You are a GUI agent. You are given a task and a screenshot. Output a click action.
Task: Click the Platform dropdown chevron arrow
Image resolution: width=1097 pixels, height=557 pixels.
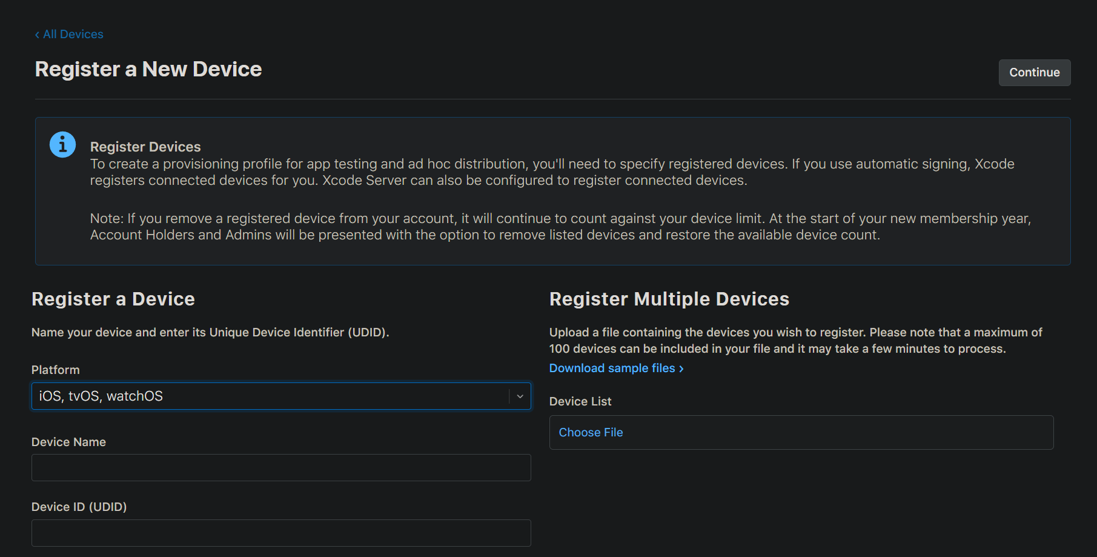coord(520,396)
